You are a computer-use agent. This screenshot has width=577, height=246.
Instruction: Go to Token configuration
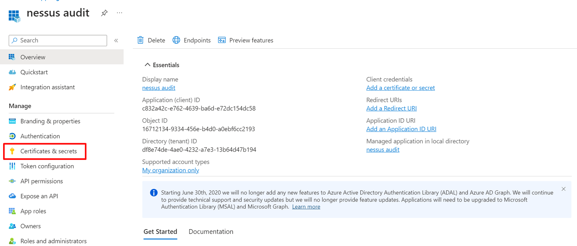47,166
